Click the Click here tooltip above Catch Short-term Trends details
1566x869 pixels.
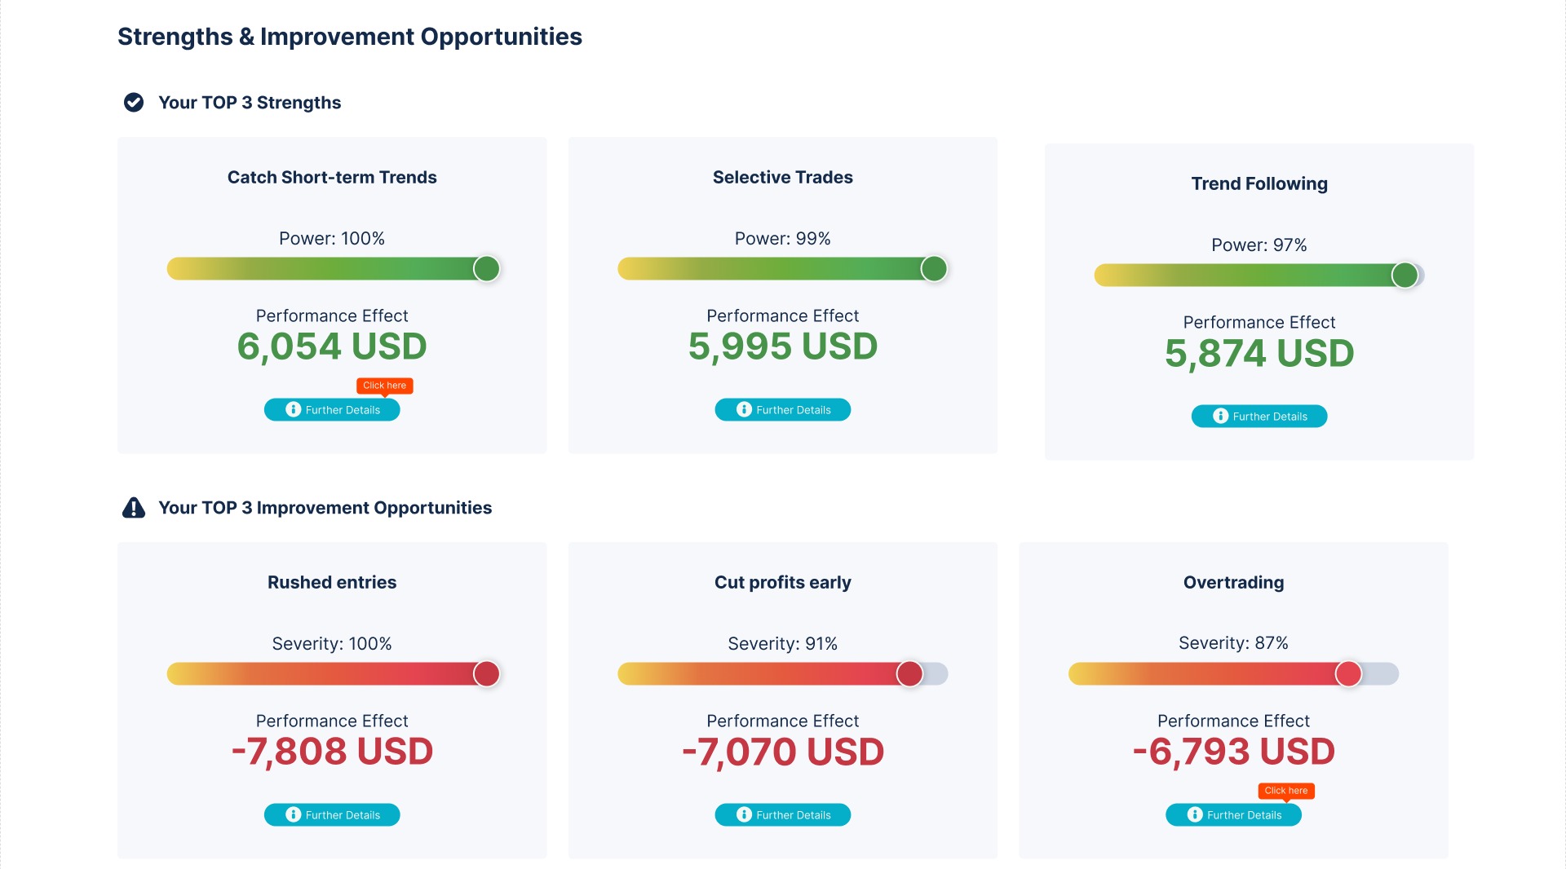click(x=384, y=386)
